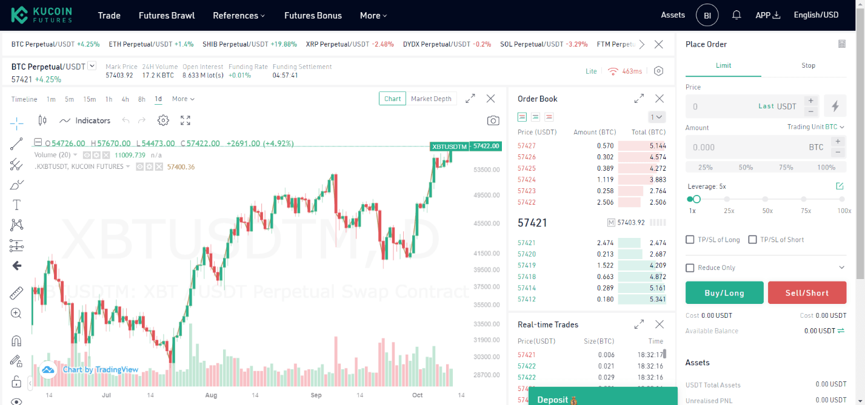The width and height of the screenshot is (865, 405).
Task: Select the zoom-in chart tool
Action: click(x=16, y=313)
